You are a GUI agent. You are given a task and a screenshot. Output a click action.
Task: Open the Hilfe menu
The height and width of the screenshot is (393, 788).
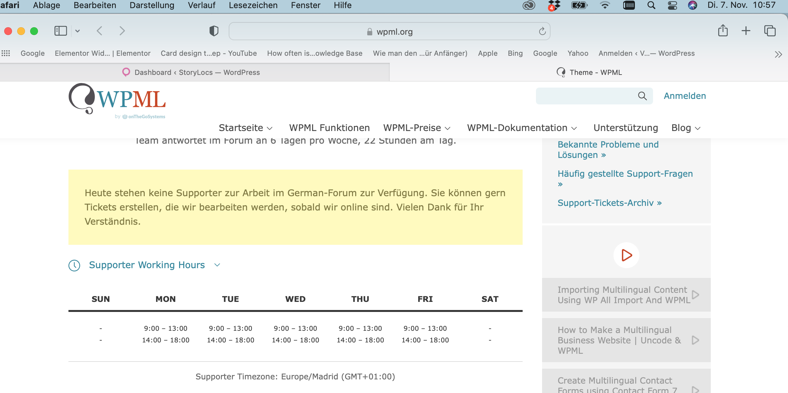tap(343, 5)
